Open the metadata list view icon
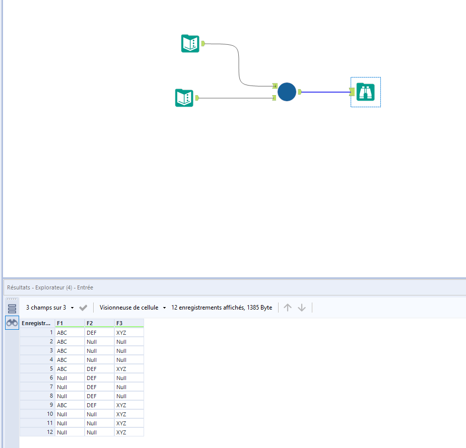 (x=12, y=309)
